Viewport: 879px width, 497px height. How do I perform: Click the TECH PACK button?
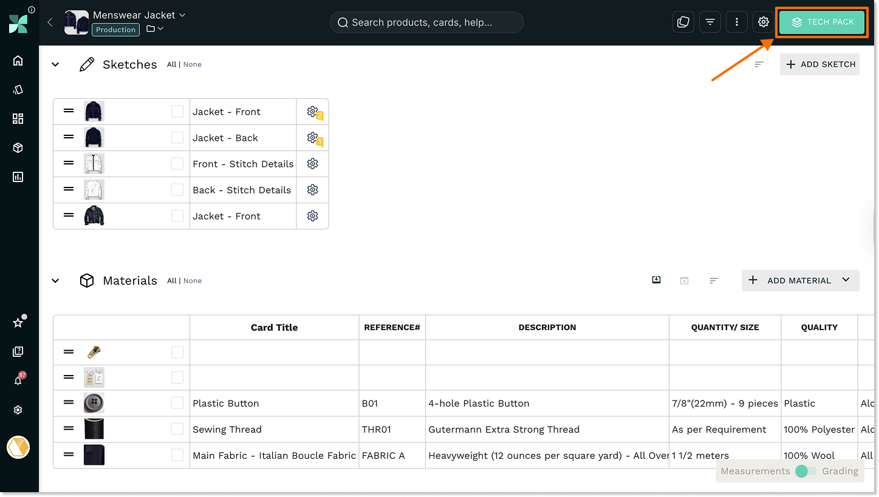point(823,22)
